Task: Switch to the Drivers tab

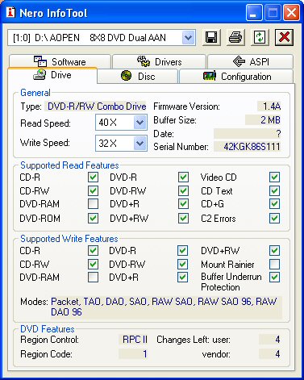Action: pyautogui.click(x=159, y=61)
